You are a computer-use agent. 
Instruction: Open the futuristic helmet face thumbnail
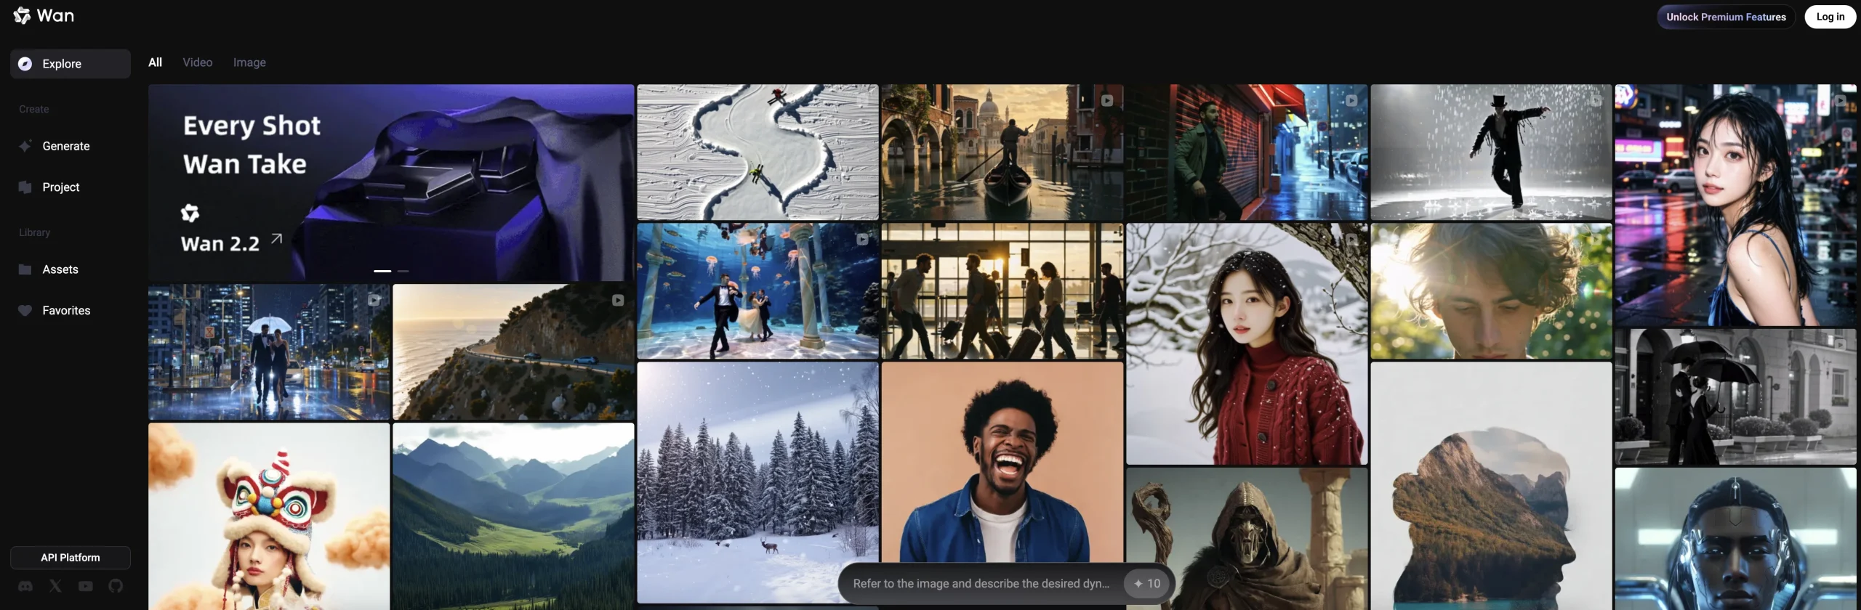1736,539
